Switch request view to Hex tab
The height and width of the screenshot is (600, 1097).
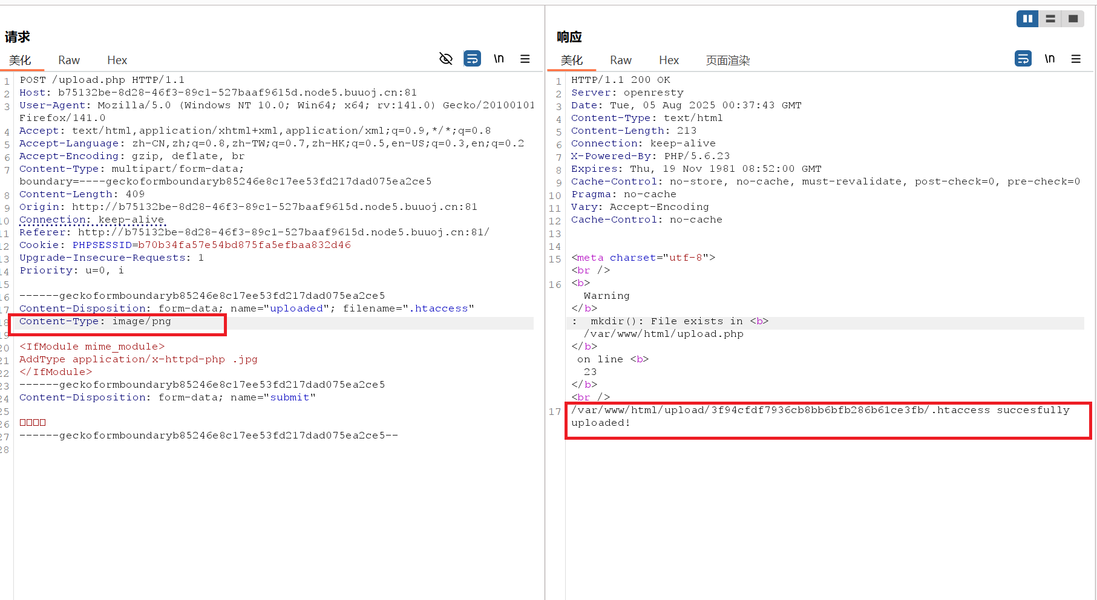[x=117, y=60]
